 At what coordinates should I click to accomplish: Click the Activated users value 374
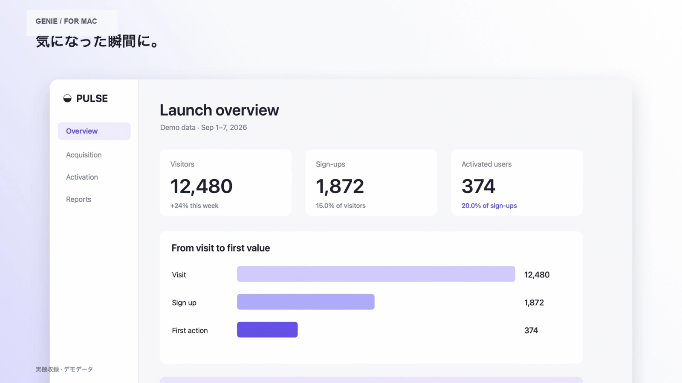click(478, 186)
